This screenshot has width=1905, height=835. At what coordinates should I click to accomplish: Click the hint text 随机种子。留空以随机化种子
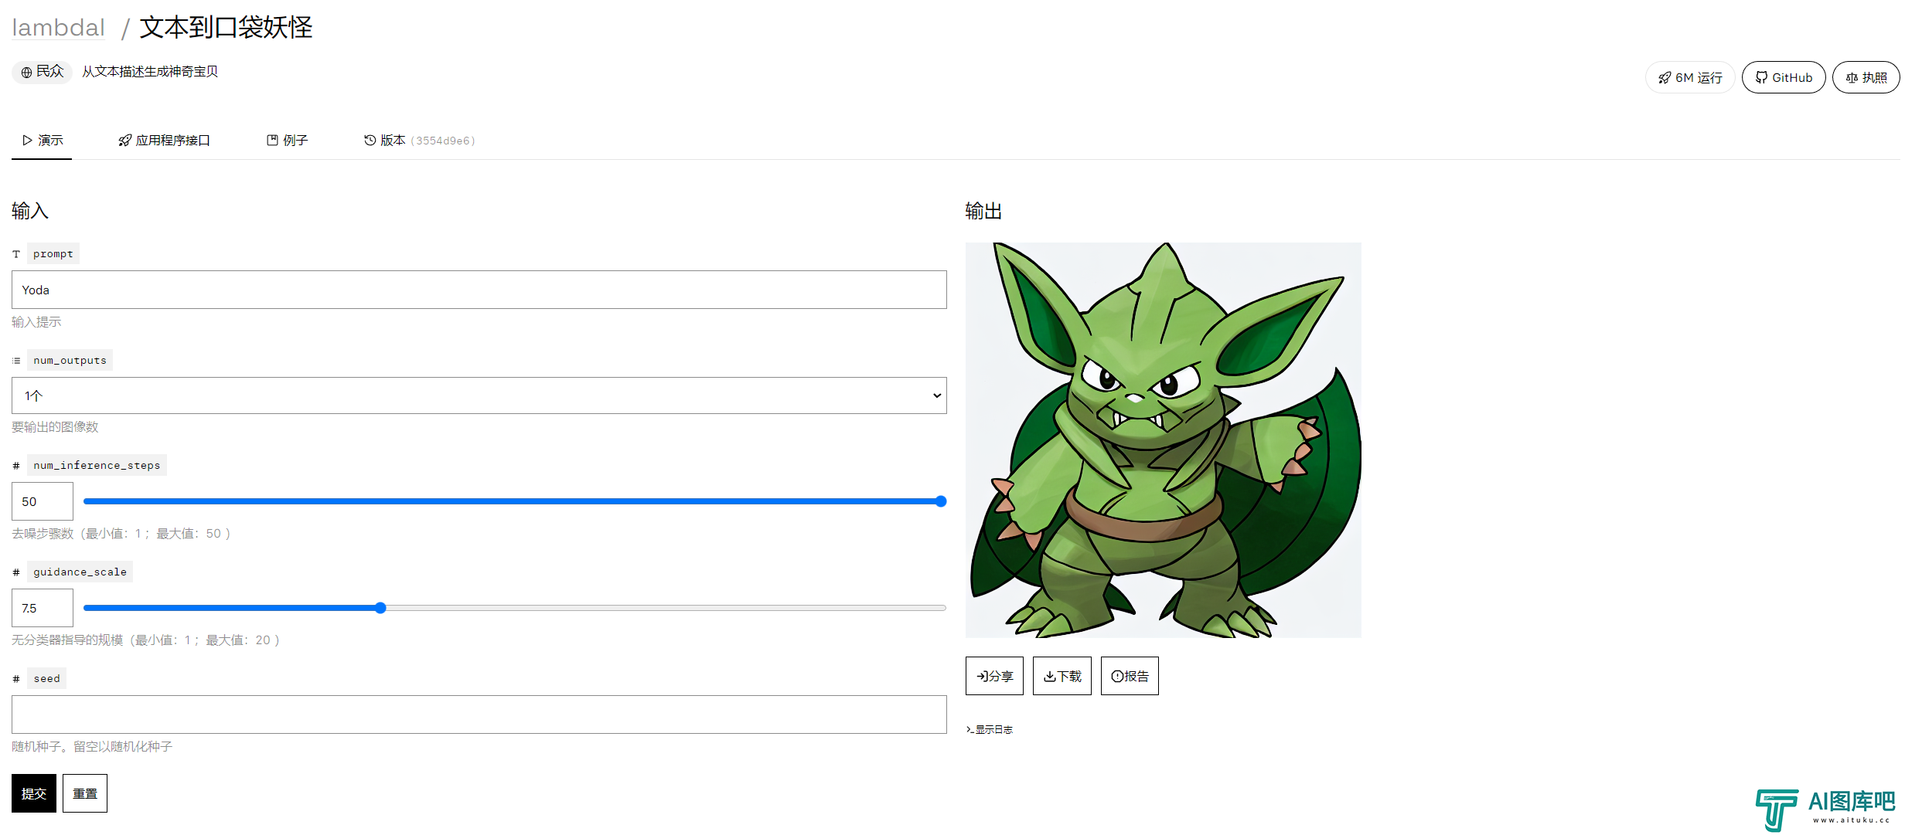tap(92, 747)
